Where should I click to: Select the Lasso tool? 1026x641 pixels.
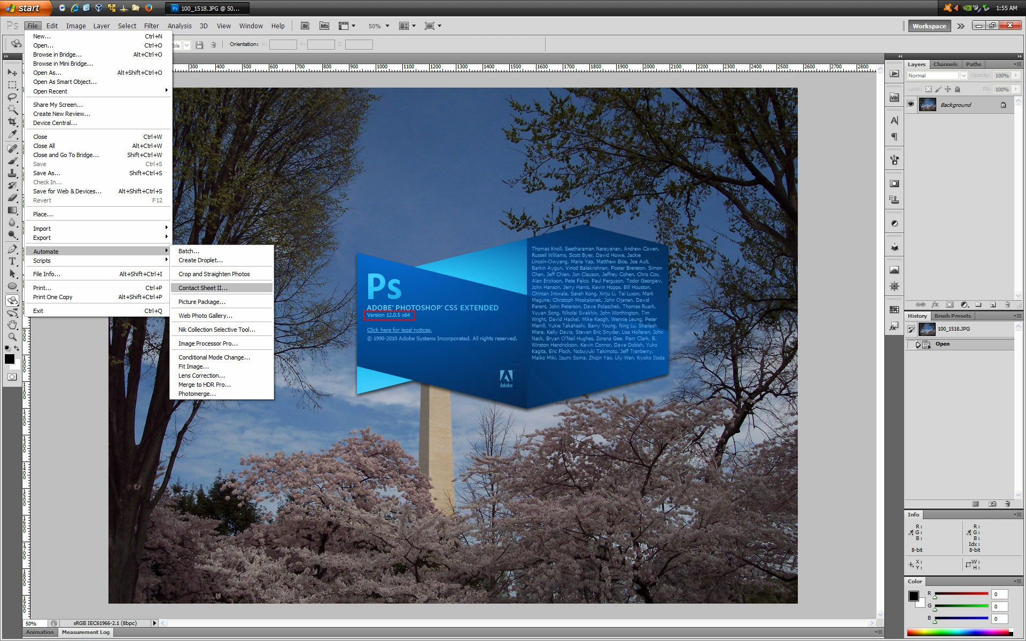tap(12, 97)
